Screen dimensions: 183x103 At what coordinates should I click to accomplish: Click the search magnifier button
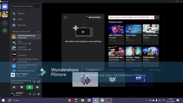(x=157, y=17)
